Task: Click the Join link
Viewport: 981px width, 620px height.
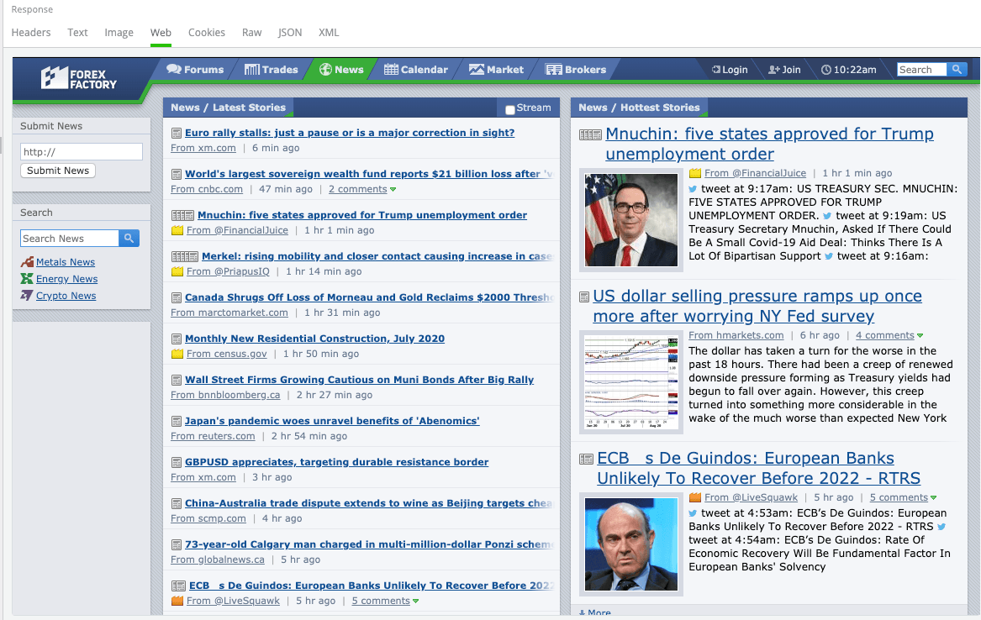Action: pos(784,70)
